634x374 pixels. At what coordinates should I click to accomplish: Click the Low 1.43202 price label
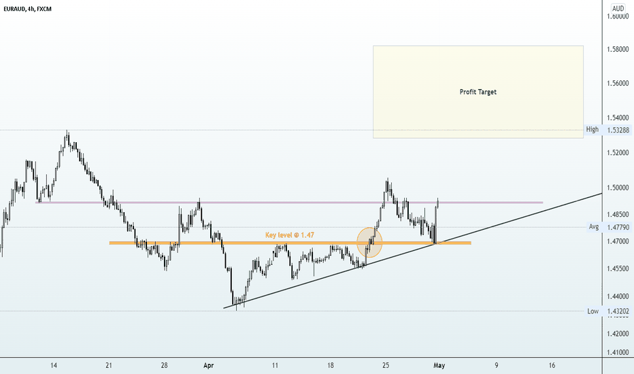pyautogui.click(x=608, y=311)
